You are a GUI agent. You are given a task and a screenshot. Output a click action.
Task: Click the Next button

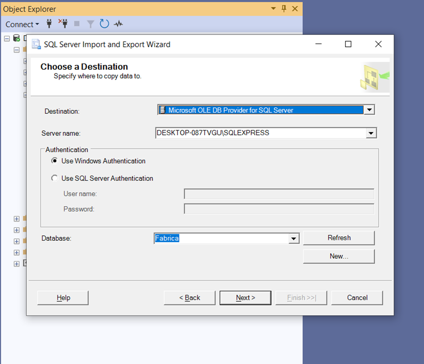point(245,298)
